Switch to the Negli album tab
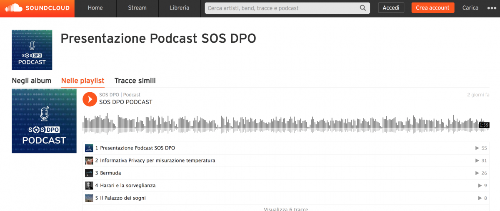 click(x=32, y=81)
